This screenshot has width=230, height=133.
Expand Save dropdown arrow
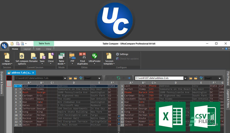[42, 64]
